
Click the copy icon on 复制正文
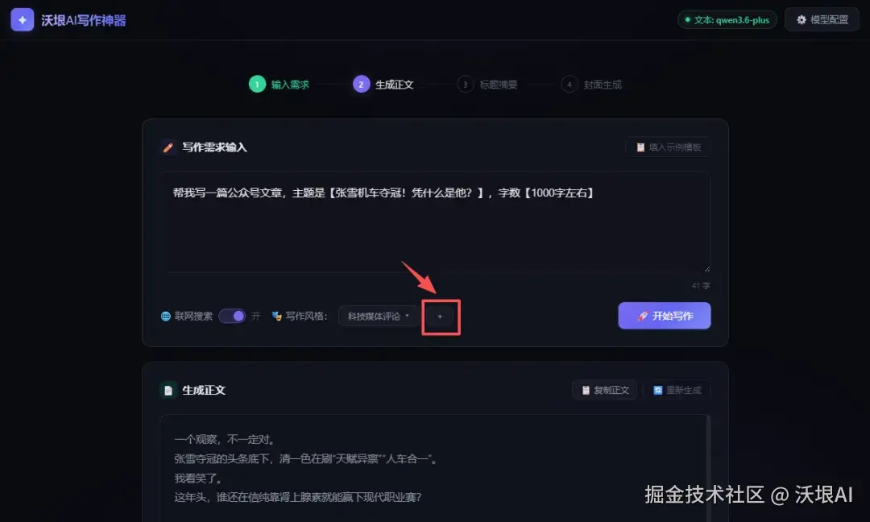585,390
